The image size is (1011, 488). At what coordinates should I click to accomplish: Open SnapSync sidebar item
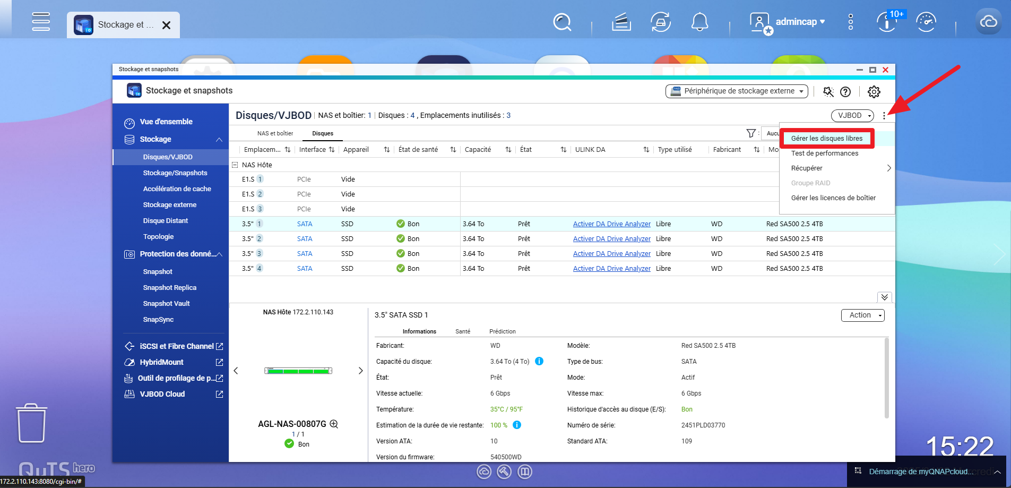click(x=158, y=320)
